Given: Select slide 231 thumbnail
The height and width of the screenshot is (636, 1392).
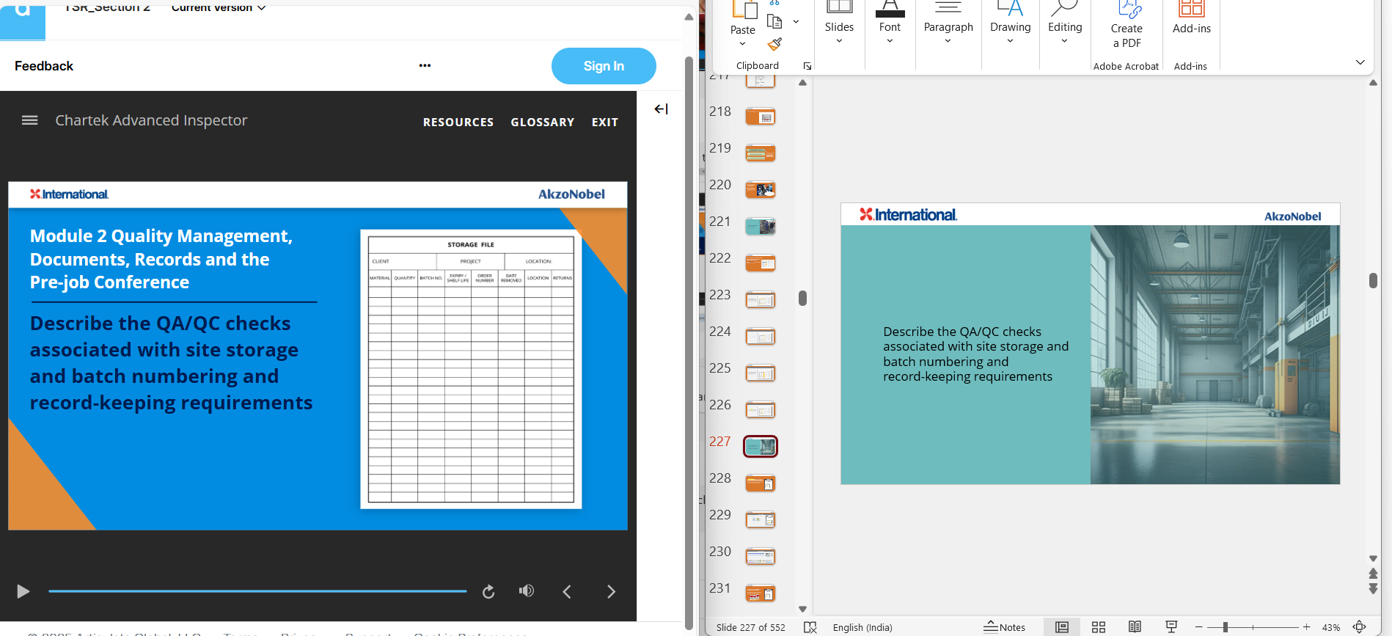Looking at the screenshot, I should pos(761,593).
